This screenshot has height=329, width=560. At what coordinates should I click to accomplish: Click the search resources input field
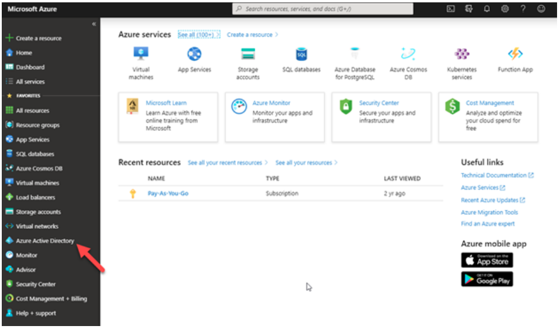coord(323,9)
